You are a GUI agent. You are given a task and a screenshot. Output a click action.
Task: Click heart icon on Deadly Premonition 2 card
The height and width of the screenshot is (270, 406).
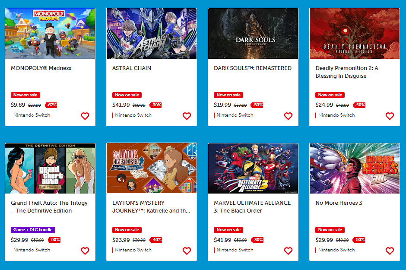click(x=390, y=116)
